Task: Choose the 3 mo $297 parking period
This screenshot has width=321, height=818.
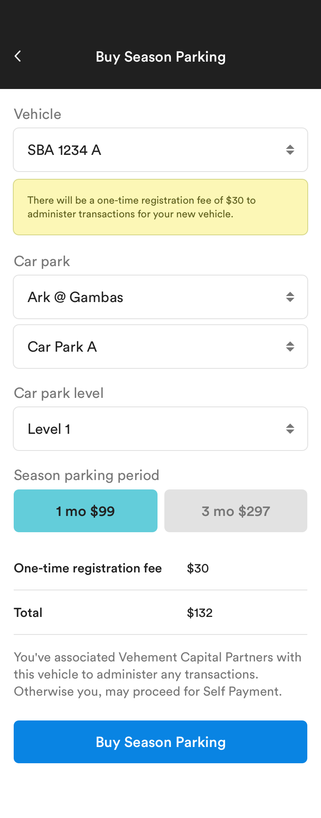Action: pos(236,511)
